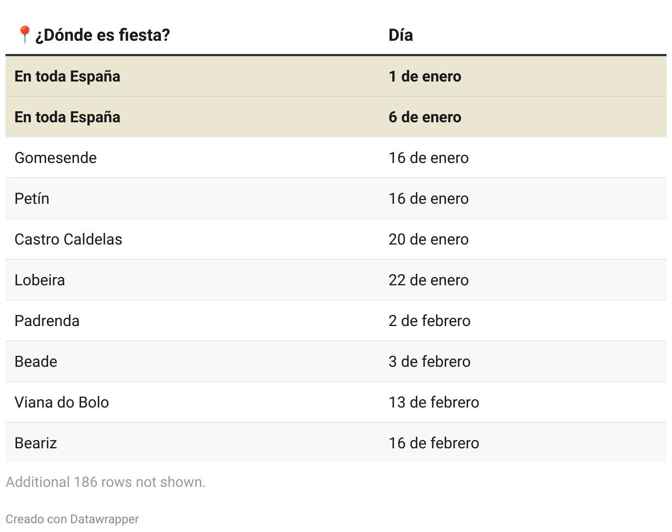Screen dimensions: 672x532
Task: Click the '20 de enero' date cell
Action: click(429, 239)
